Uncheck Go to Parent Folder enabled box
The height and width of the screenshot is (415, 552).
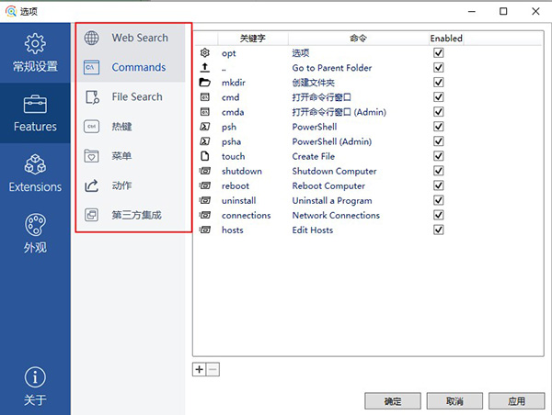(438, 67)
